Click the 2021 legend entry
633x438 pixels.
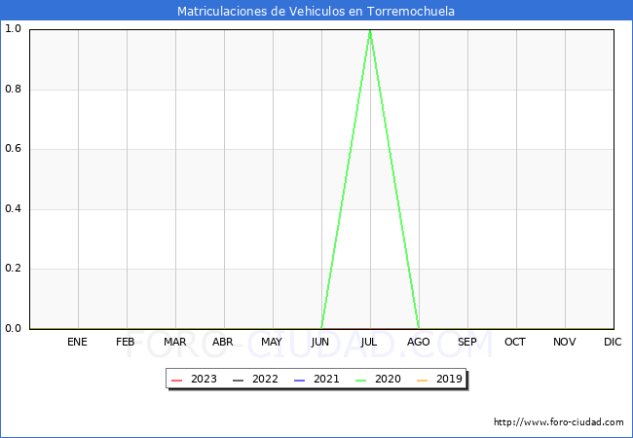(x=316, y=380)
